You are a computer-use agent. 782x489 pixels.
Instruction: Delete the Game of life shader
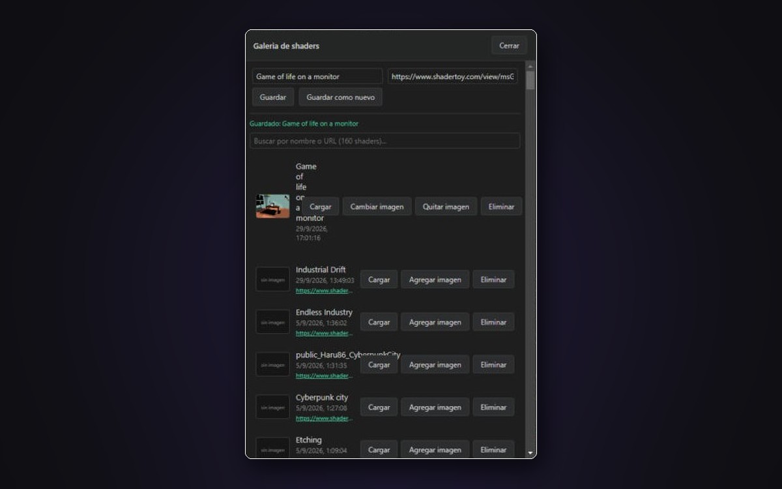click(x=501, y=207)
